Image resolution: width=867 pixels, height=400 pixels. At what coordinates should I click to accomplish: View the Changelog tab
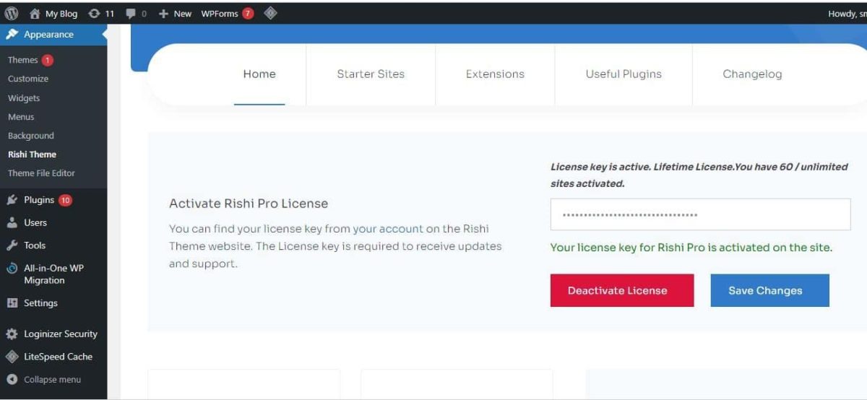point(752,74)
